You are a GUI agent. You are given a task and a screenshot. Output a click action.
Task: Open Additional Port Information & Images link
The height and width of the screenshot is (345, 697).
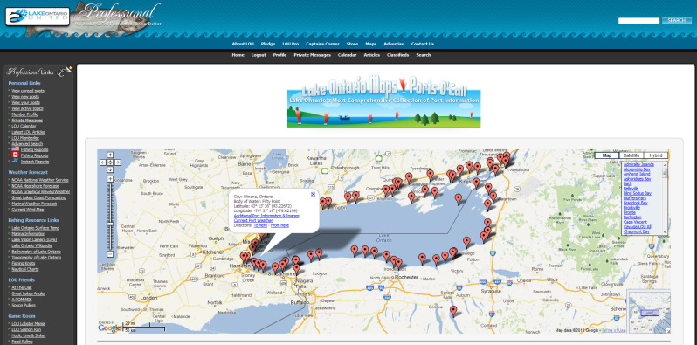(x=266, y=216)
